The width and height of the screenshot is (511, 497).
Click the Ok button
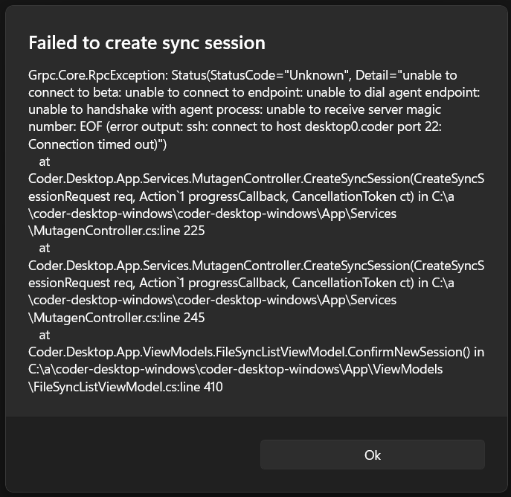click(x=373, y=455)
